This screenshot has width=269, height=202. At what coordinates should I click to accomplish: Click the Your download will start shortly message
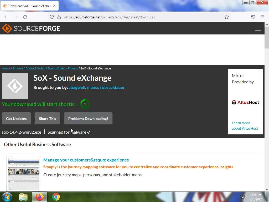[40, 104]
